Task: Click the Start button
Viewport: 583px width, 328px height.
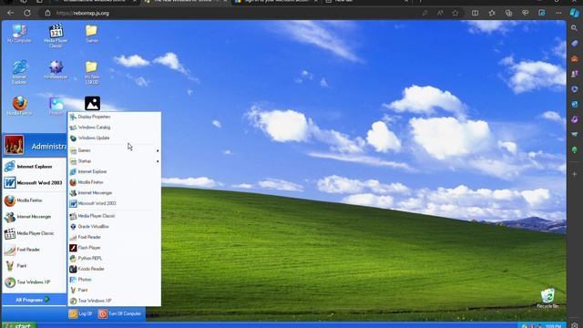Action: point(19,325)
